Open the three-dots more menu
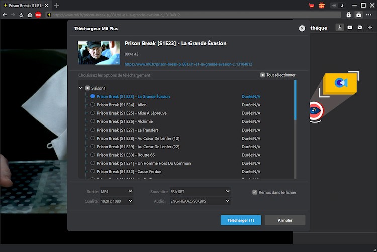Image resolution: width=377 pixels, height=252 pixels. coord(369,15)
